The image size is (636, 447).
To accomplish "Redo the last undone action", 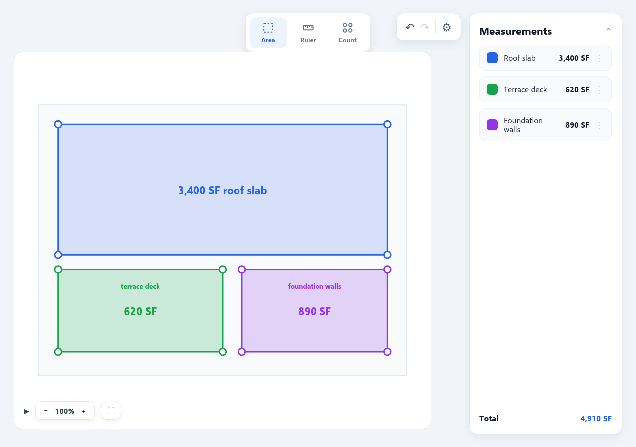I will (x=425, y=27).
